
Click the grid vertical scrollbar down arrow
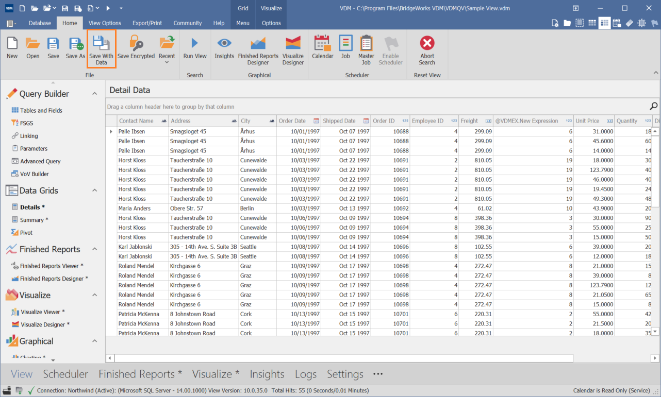point(655,332)
